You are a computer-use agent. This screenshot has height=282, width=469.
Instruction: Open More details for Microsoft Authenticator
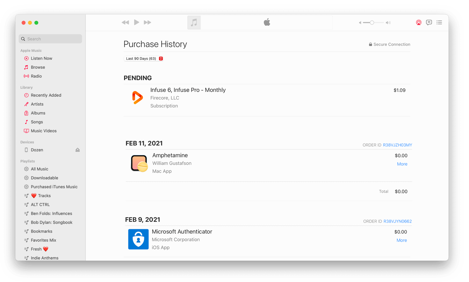[401, 240]
